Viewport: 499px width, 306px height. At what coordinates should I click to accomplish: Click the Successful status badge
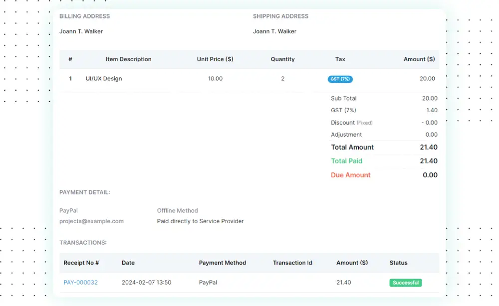(x=405, y=283)
